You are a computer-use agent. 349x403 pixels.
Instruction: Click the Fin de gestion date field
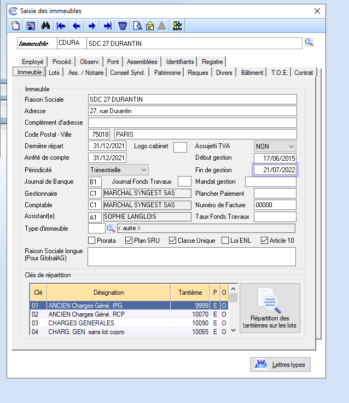275,170
